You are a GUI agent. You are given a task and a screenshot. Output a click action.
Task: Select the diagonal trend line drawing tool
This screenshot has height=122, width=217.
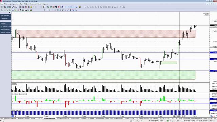click(53, 10)
